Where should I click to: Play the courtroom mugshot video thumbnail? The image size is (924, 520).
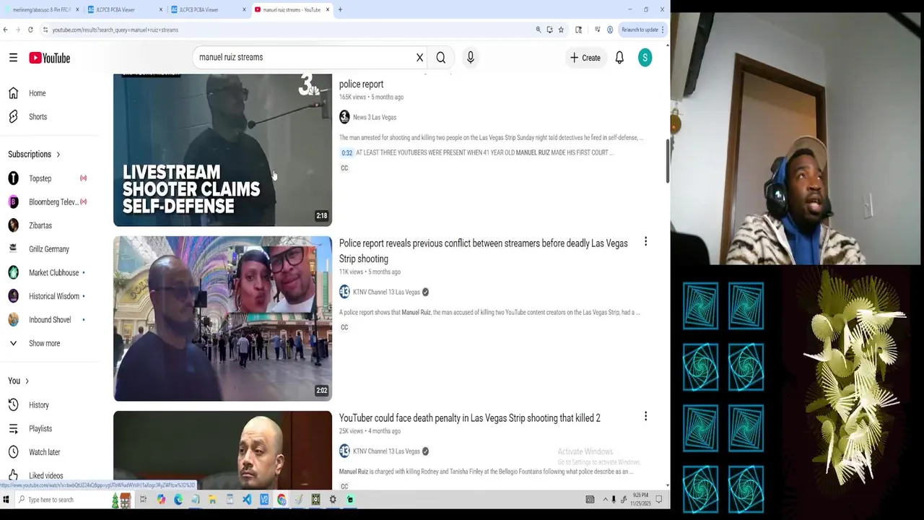(222, 450)
